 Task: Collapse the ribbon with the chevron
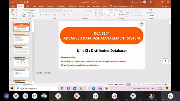click(169, 19)
